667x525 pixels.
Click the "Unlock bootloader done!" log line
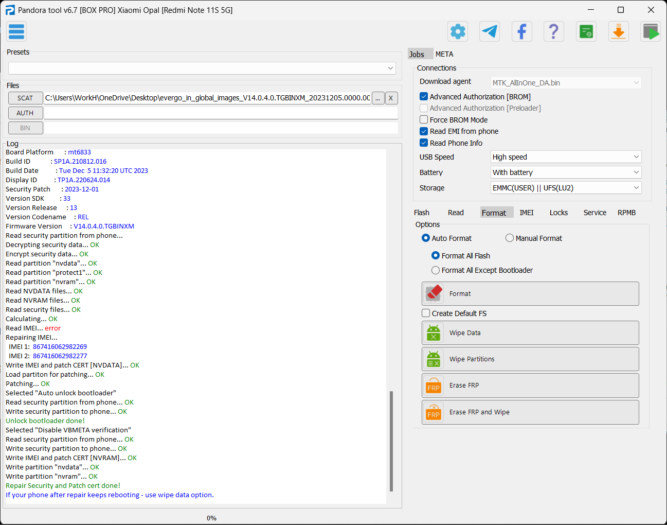click(45, 421)
